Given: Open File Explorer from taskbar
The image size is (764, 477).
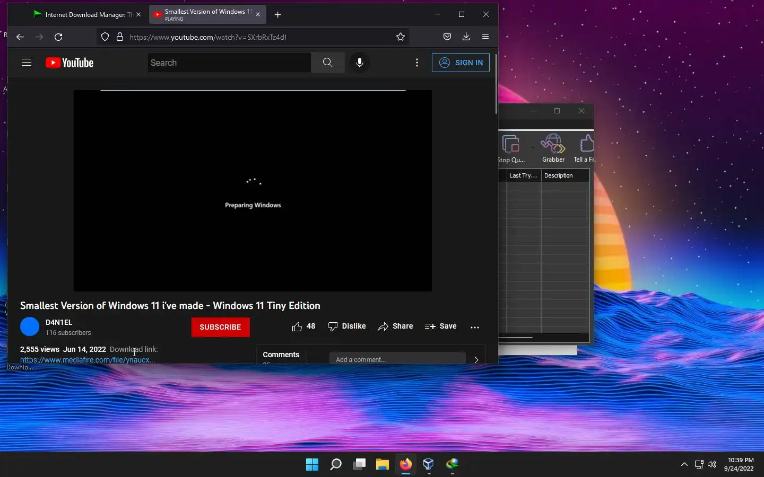Looking at the screenshot, I should (x=383, y=464).
